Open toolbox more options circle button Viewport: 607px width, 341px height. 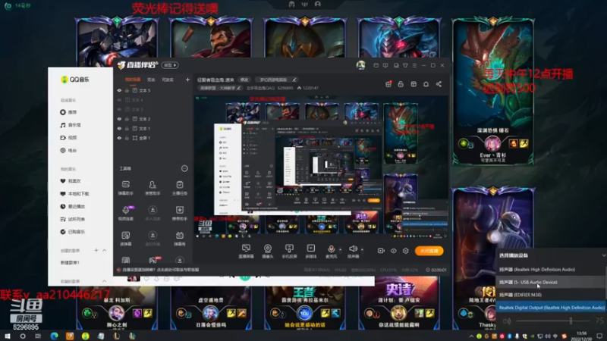point(184,168)
